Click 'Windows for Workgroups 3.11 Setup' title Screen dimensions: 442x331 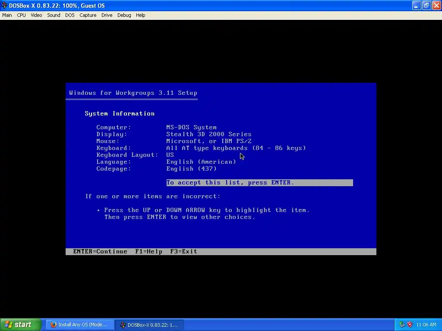(x=133, y=93)
